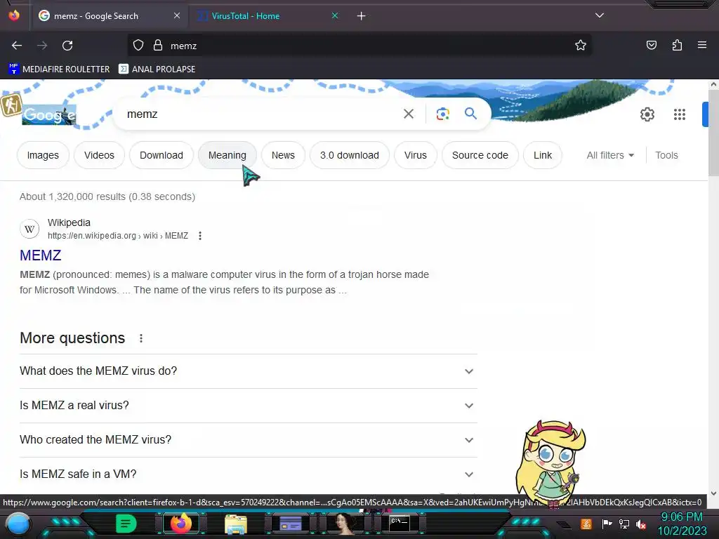Click the Google doodle logo
Viewport: 719px width, 539px height.
coord(49,114)
